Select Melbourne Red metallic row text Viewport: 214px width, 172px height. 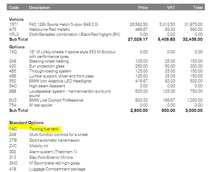(49, 29)
